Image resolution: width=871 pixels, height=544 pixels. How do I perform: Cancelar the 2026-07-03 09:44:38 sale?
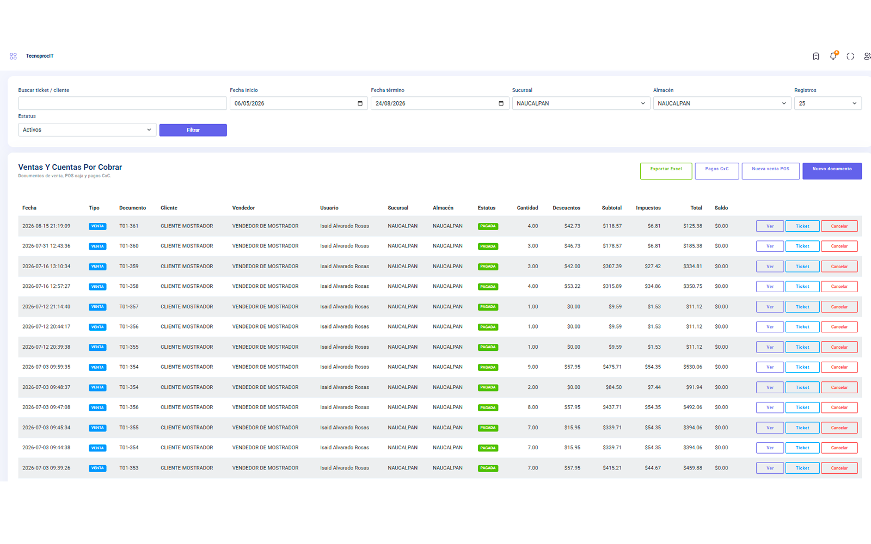(x=839, y=448)
